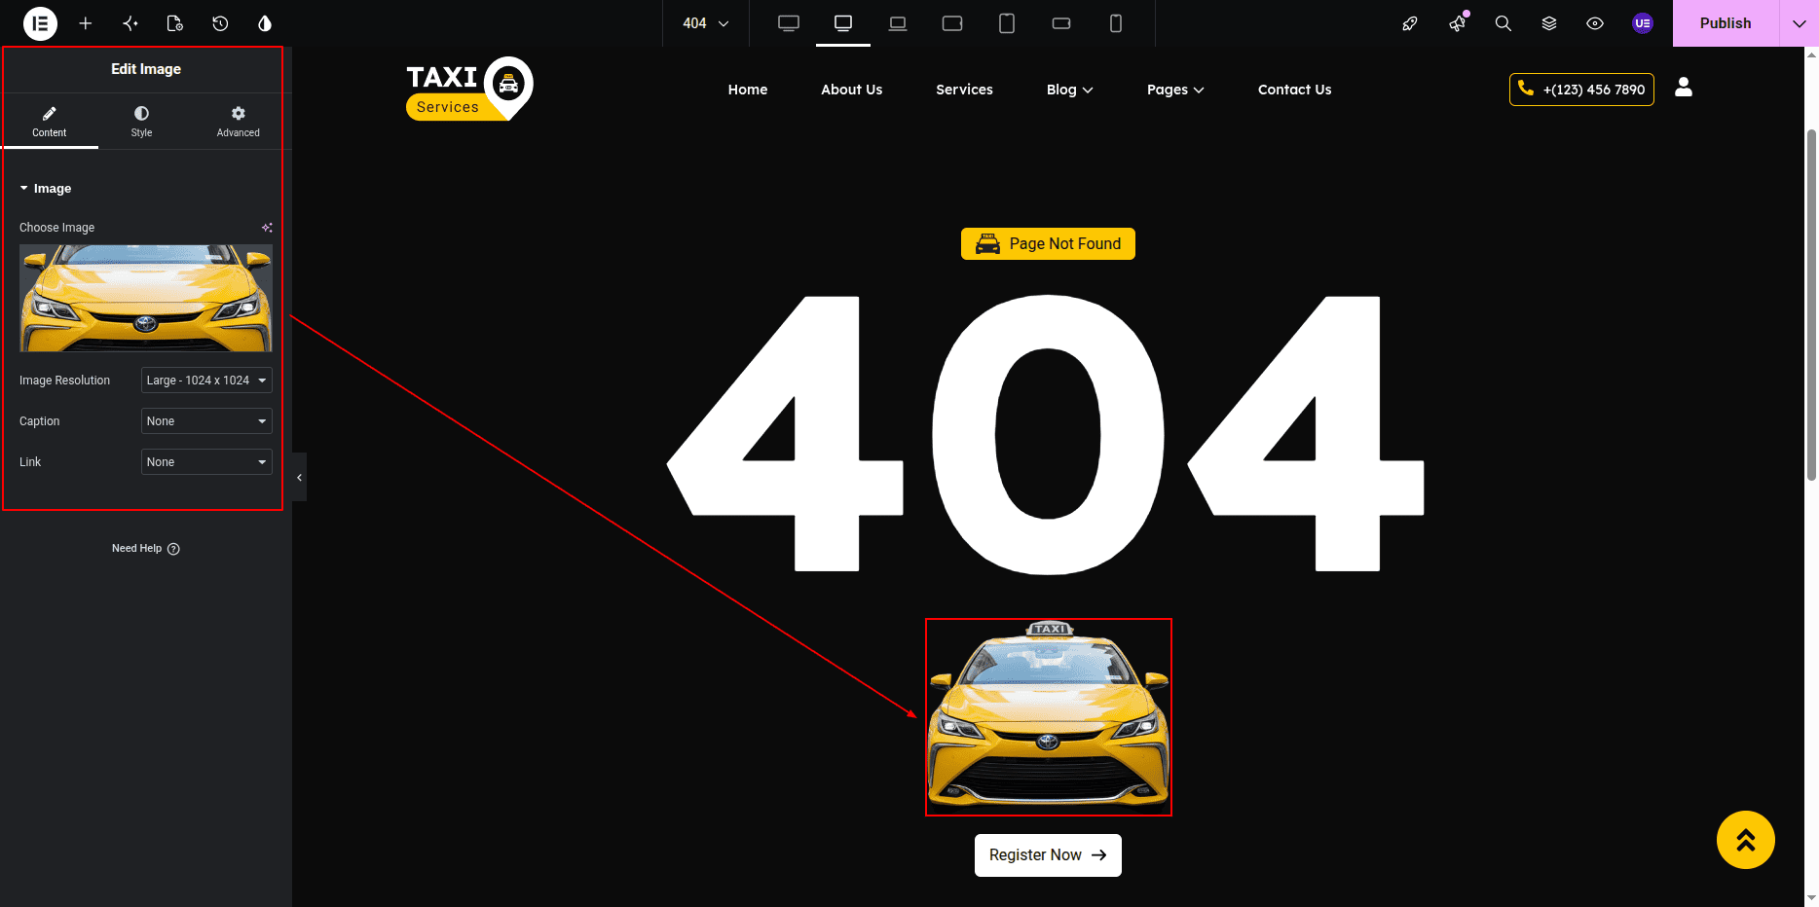Expand the Blog menu in site navigation
Viewport: 1819px width, 907px height.
pyautogui.click(x=1069, y=90)
